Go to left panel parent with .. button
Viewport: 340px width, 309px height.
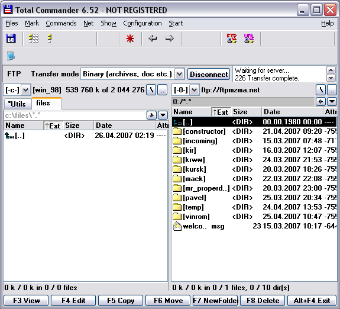162,90
